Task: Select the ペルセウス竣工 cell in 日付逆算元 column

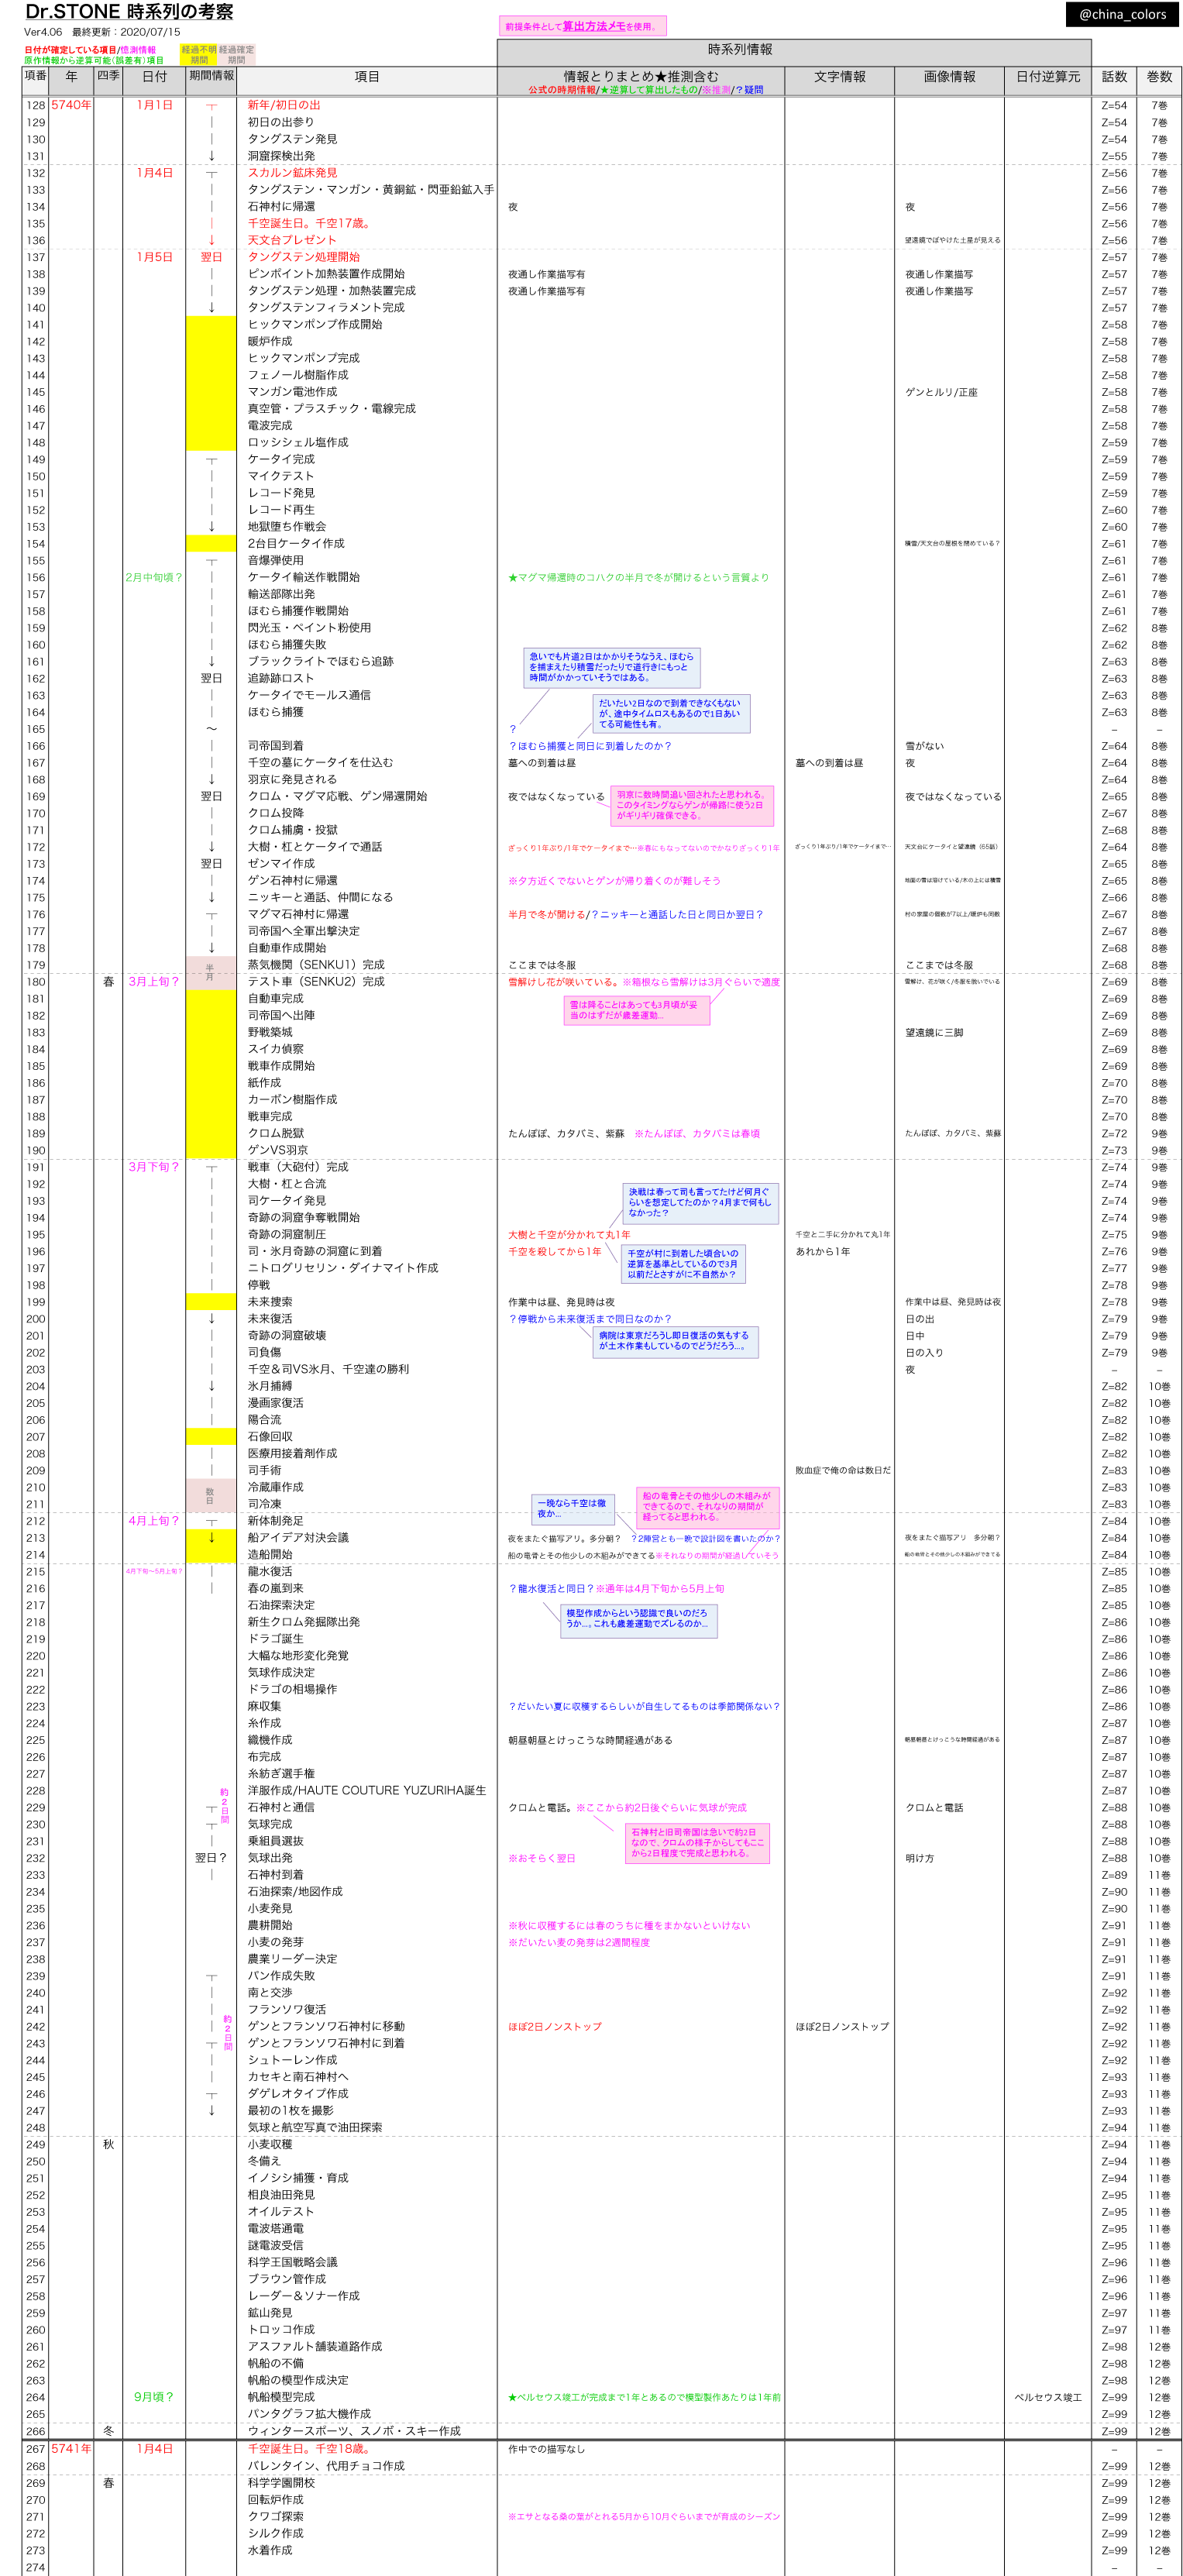Action: 1048,2397
